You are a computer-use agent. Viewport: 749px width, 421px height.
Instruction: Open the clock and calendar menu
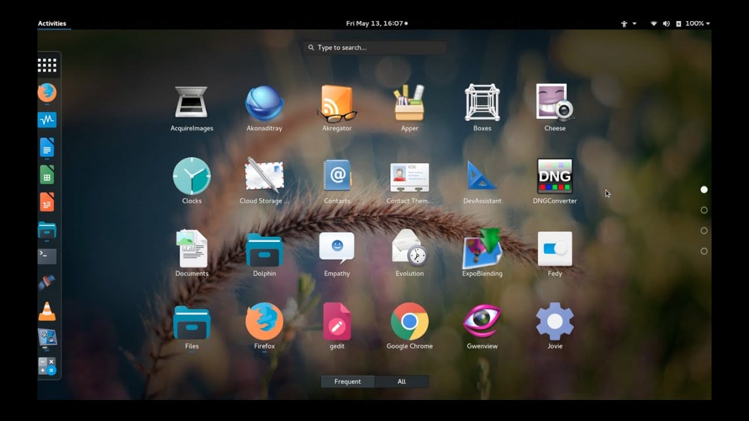(377, 23)
